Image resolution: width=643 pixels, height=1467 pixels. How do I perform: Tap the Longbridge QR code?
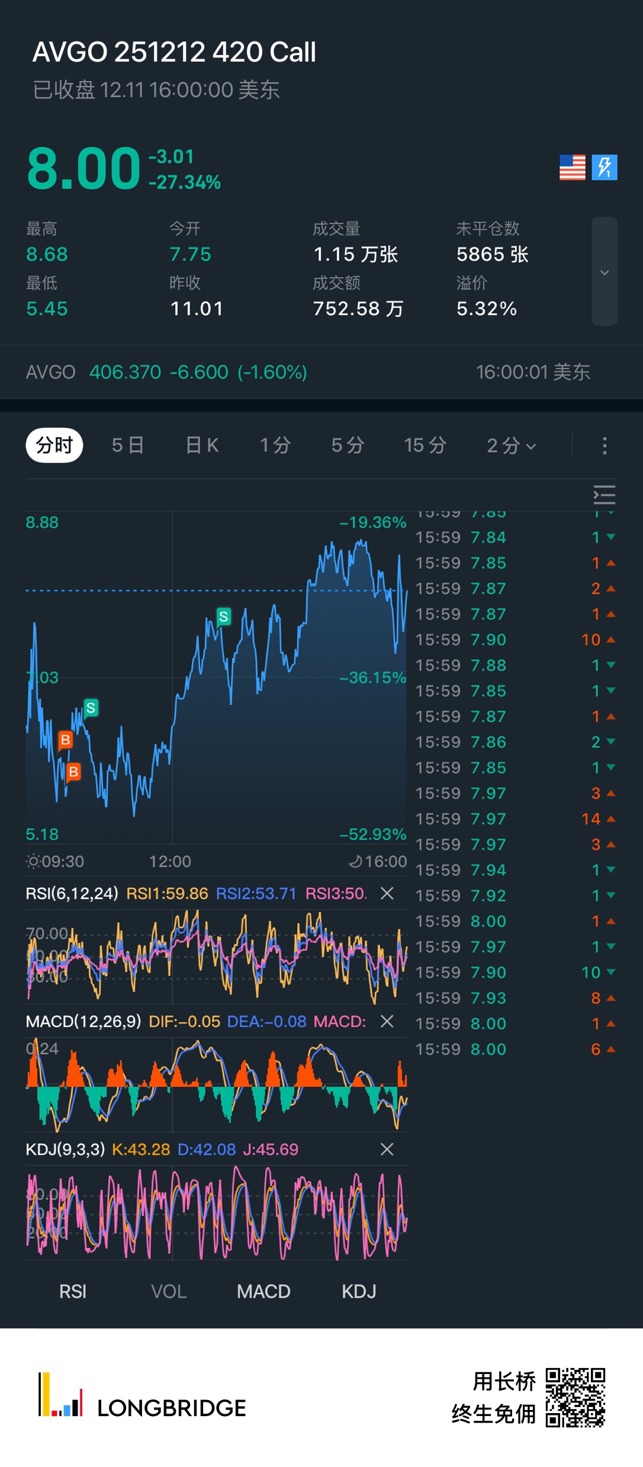coord(575,1397)
